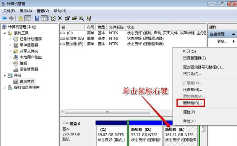
Task: Open the 文件(F) menu
Action: (x=9, y=11)
